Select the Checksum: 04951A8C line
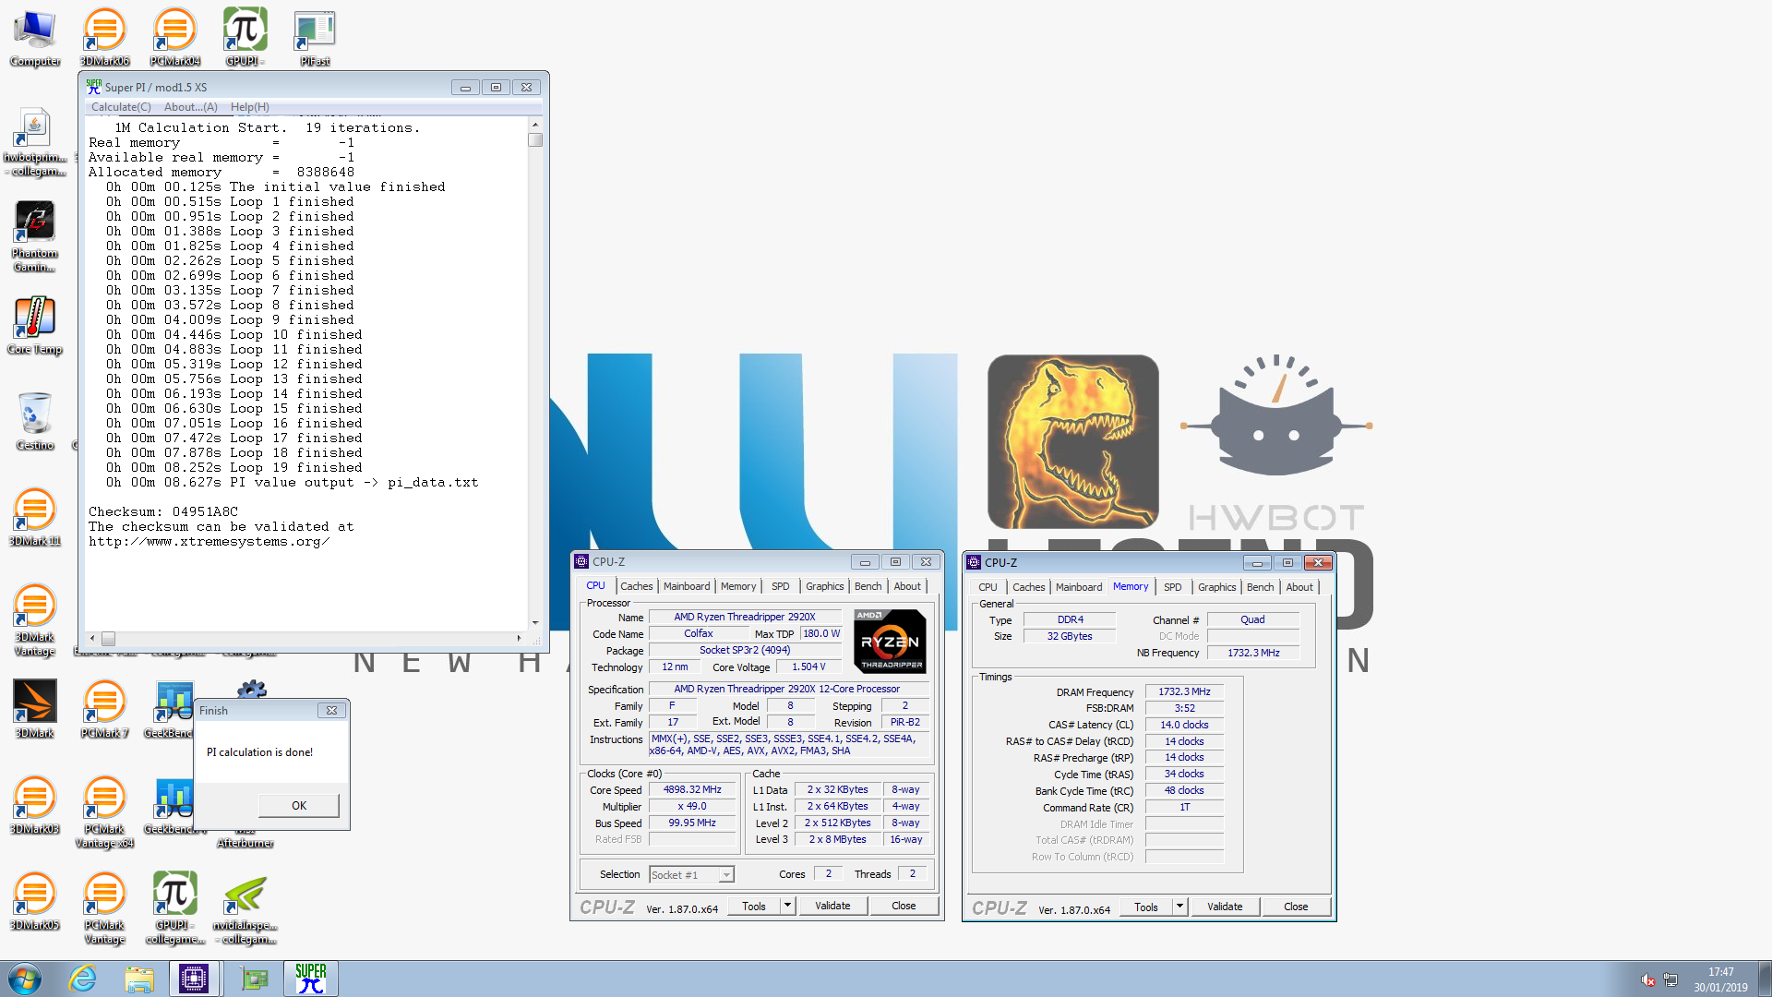 [x=163, y=511]
